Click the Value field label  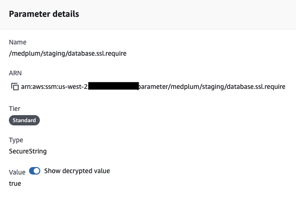17,172
